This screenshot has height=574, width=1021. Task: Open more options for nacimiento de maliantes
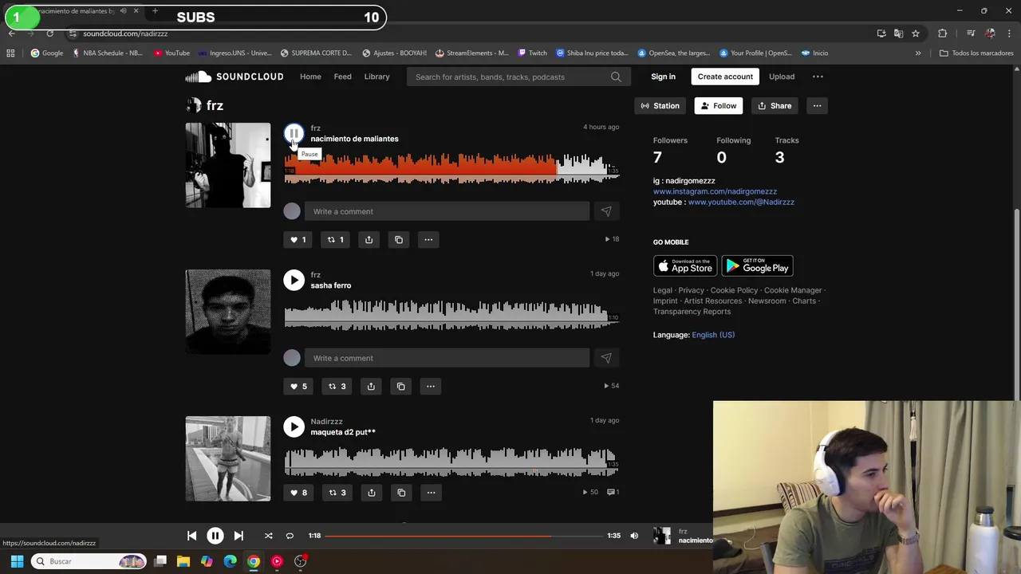pos(428,239)
